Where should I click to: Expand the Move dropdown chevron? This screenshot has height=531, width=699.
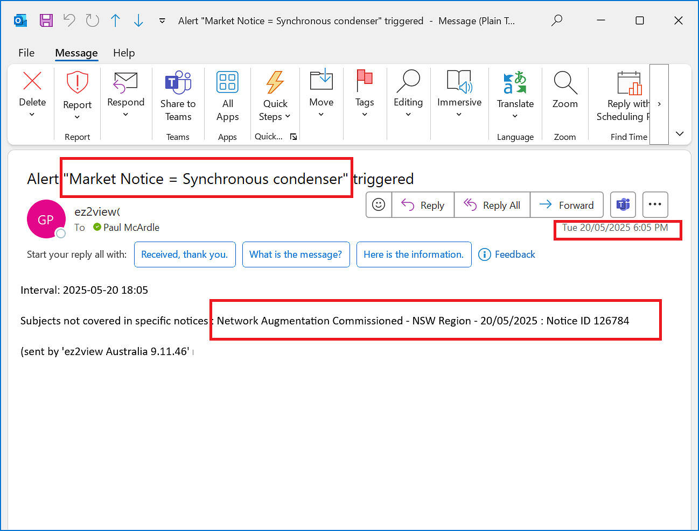321,114
